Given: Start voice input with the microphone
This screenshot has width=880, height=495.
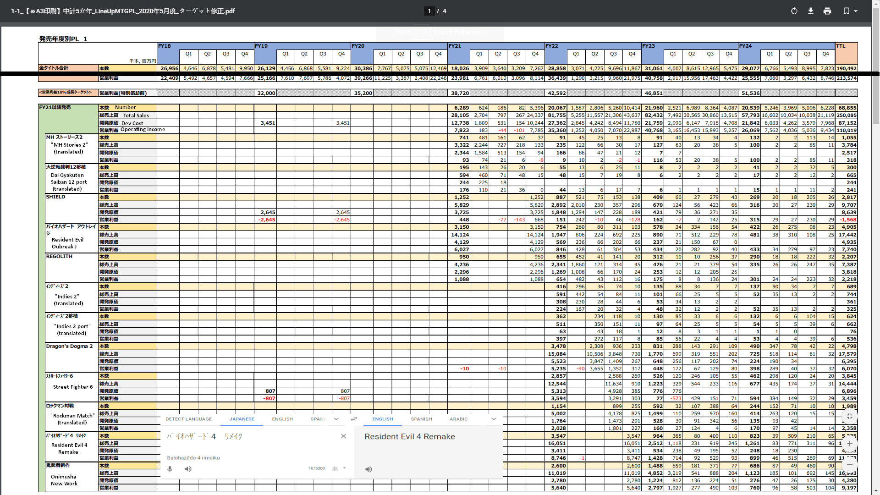Looking at the screenshot, I should click(170, 469).
